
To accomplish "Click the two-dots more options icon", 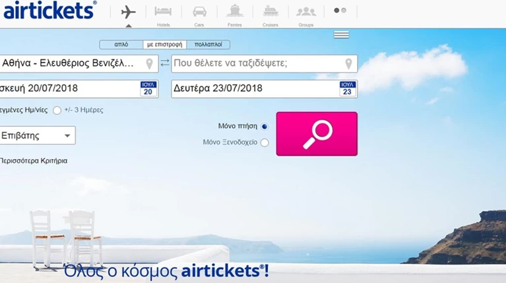I will click(x=340, y=11).
